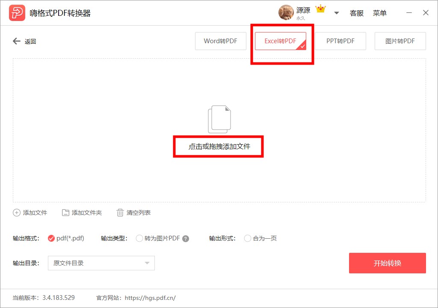The height and width of the screenshot is (308, 438).
Task: Click the document icon in drop area
Action: [x=219, y=119]
